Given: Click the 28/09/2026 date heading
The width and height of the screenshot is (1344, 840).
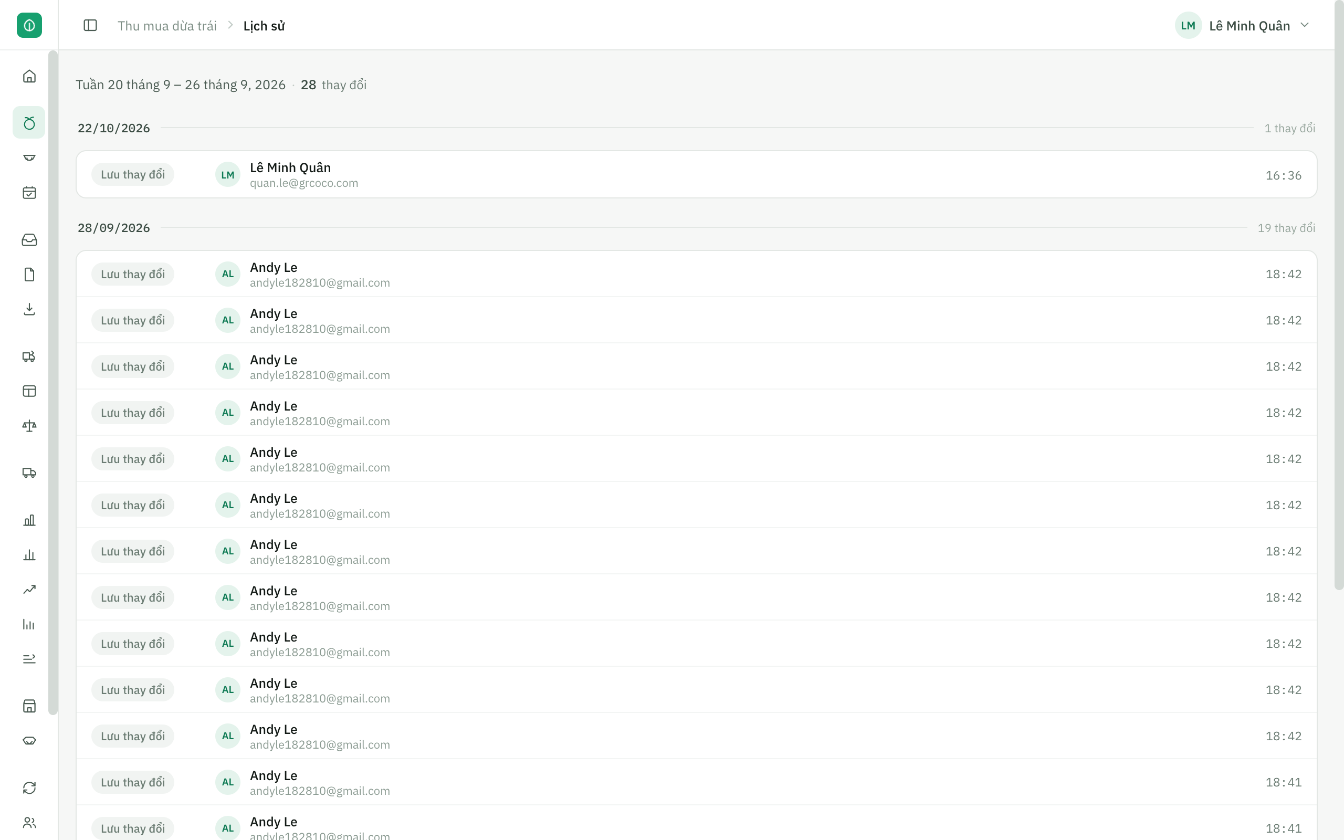Looking at the screenshot, I should (x=114, y=228).
